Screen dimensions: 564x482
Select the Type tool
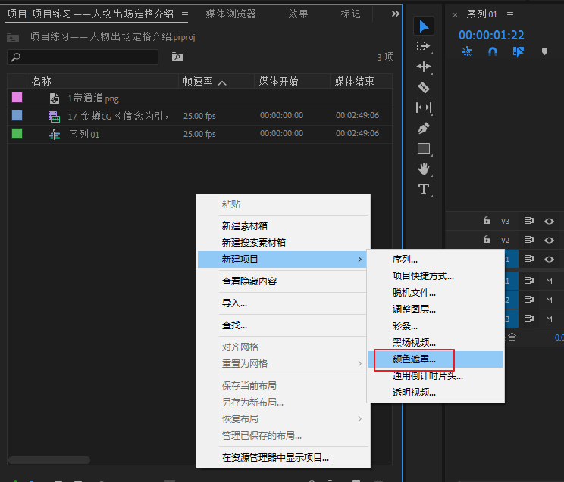click(424, 188)
